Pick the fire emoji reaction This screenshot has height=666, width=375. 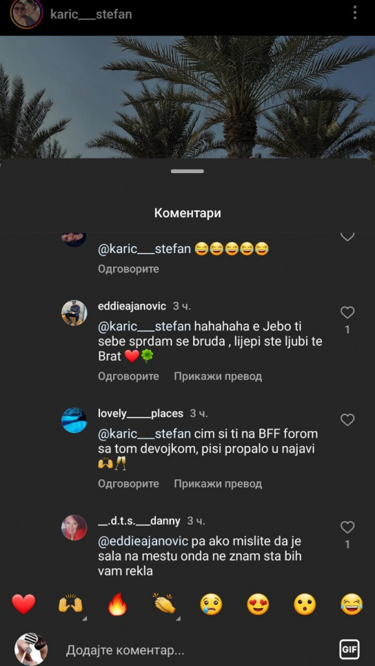coord(118,604)
